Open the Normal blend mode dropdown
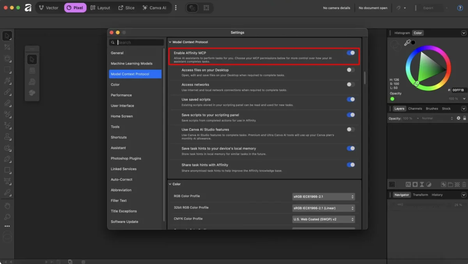Image resolution: width=468 pixels, height=264 pixels. tap(437, 118)
